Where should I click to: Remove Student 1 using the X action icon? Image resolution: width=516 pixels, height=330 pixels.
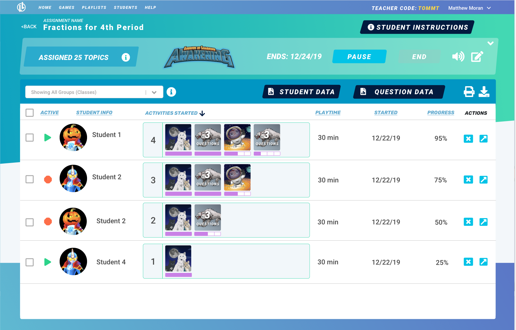[x=468, y=138]
